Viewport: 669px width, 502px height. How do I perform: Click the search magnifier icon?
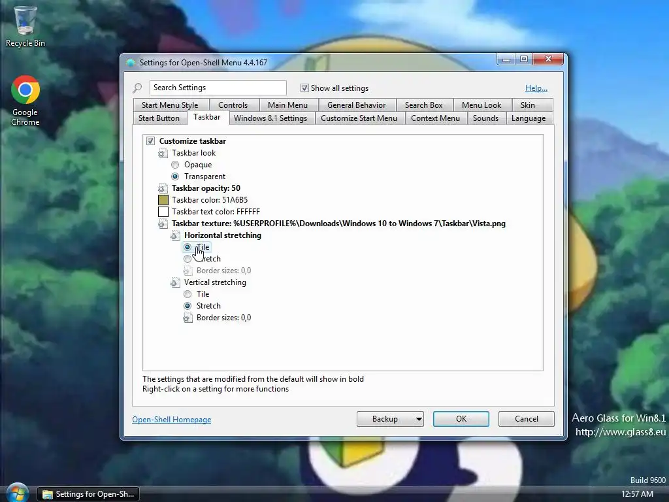pyautogui.click(x=137, y=88)
